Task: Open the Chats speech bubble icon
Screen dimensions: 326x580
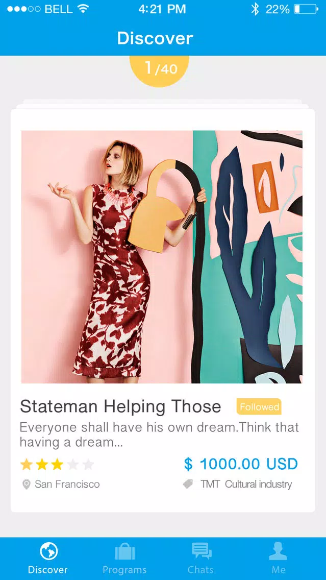Action: tap(202, 551)
